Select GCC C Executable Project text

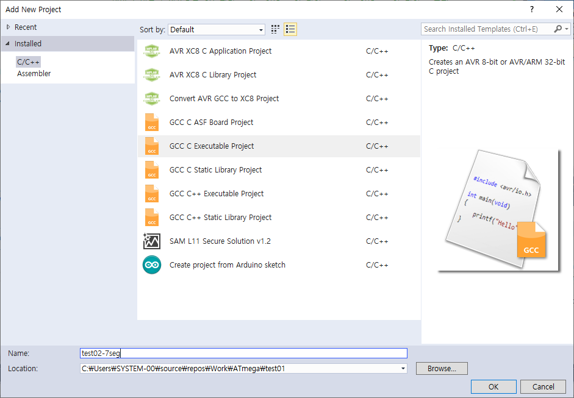pos(212,146)
